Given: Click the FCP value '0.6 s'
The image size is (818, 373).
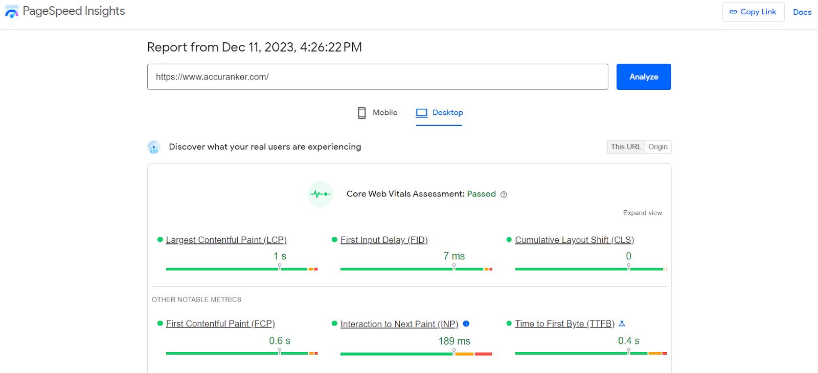Looking at the screenshot, I should pos(280,340).
